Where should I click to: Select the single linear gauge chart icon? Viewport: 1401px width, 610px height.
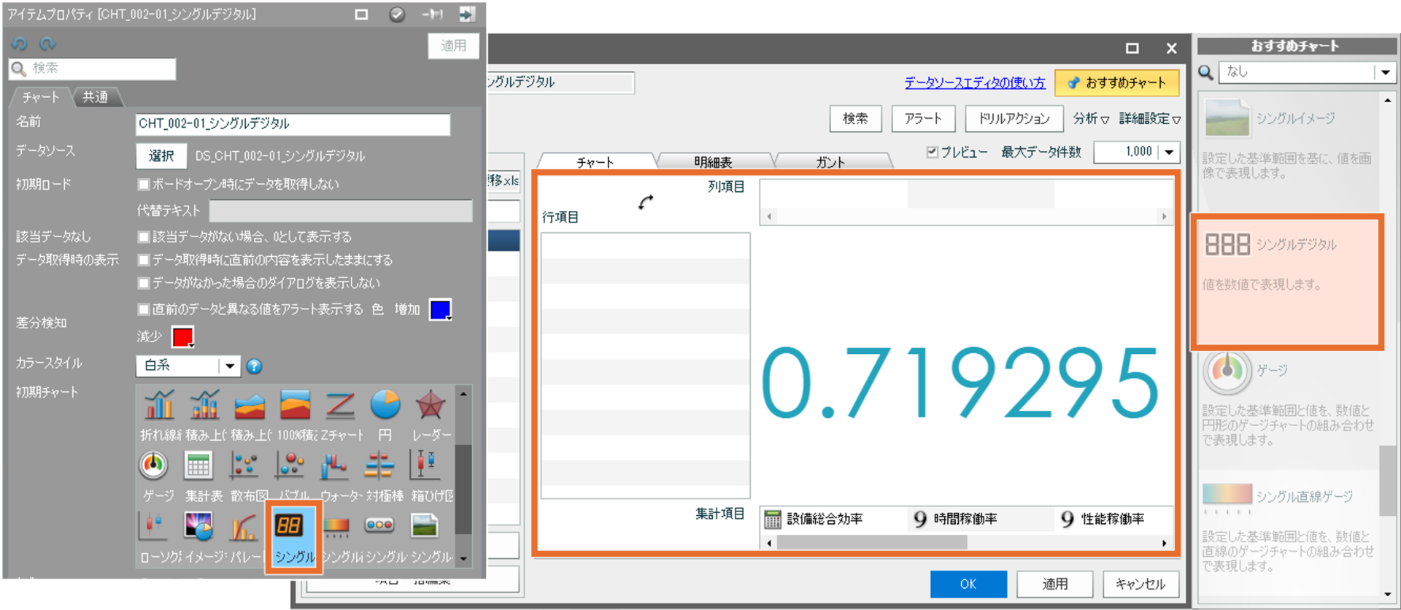coord(336,525)
